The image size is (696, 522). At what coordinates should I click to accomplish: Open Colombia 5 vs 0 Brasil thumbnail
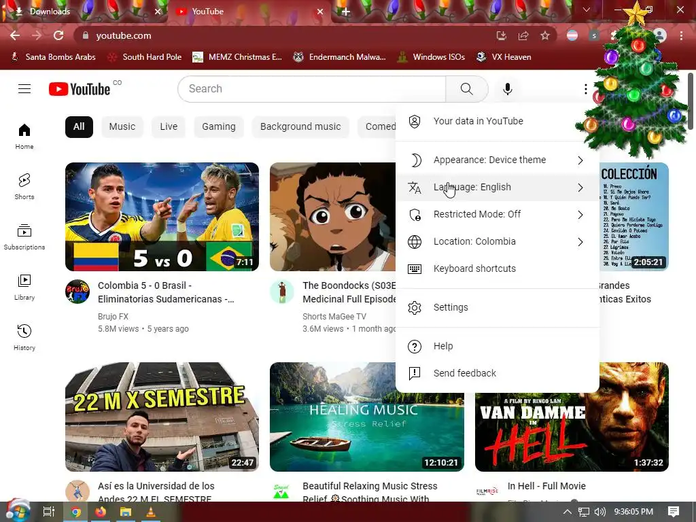[162, 217]
